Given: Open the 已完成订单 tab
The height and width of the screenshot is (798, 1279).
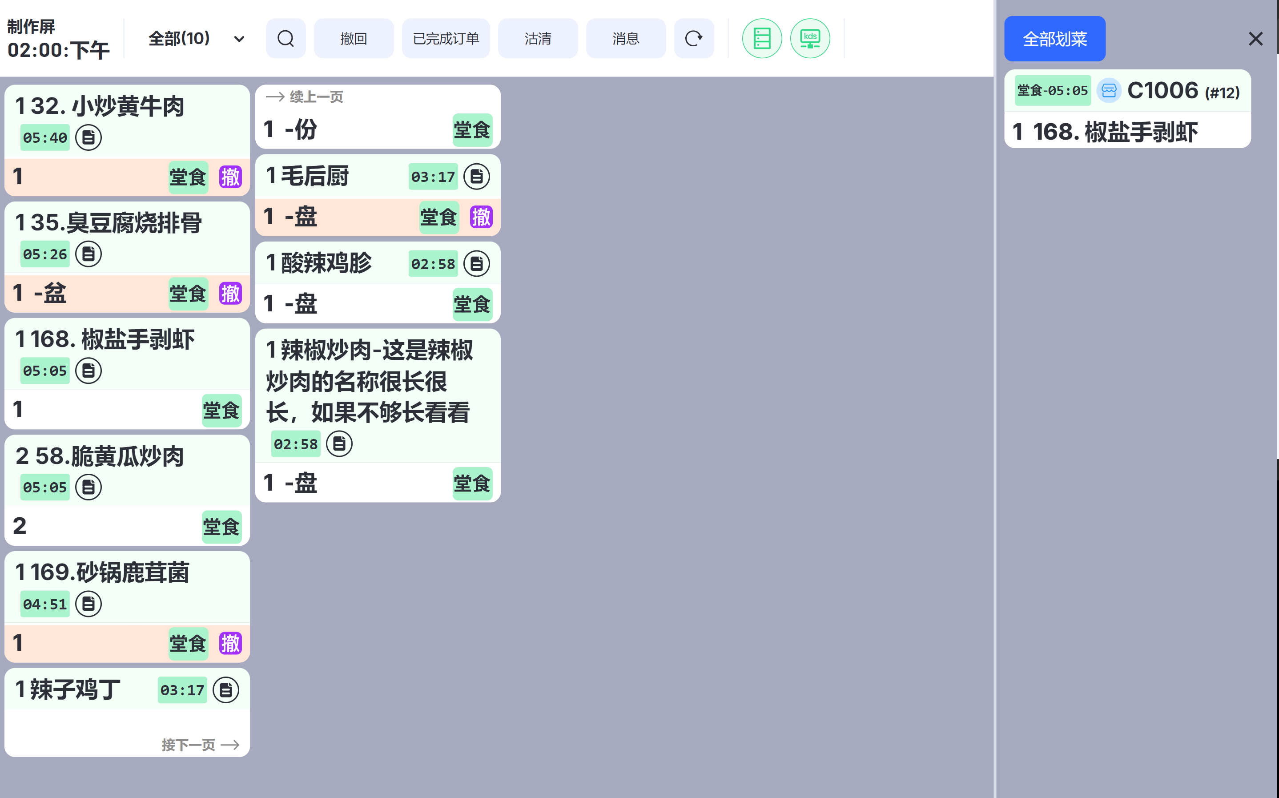Looking at the screenshot, I should click(x=445, y=39).
